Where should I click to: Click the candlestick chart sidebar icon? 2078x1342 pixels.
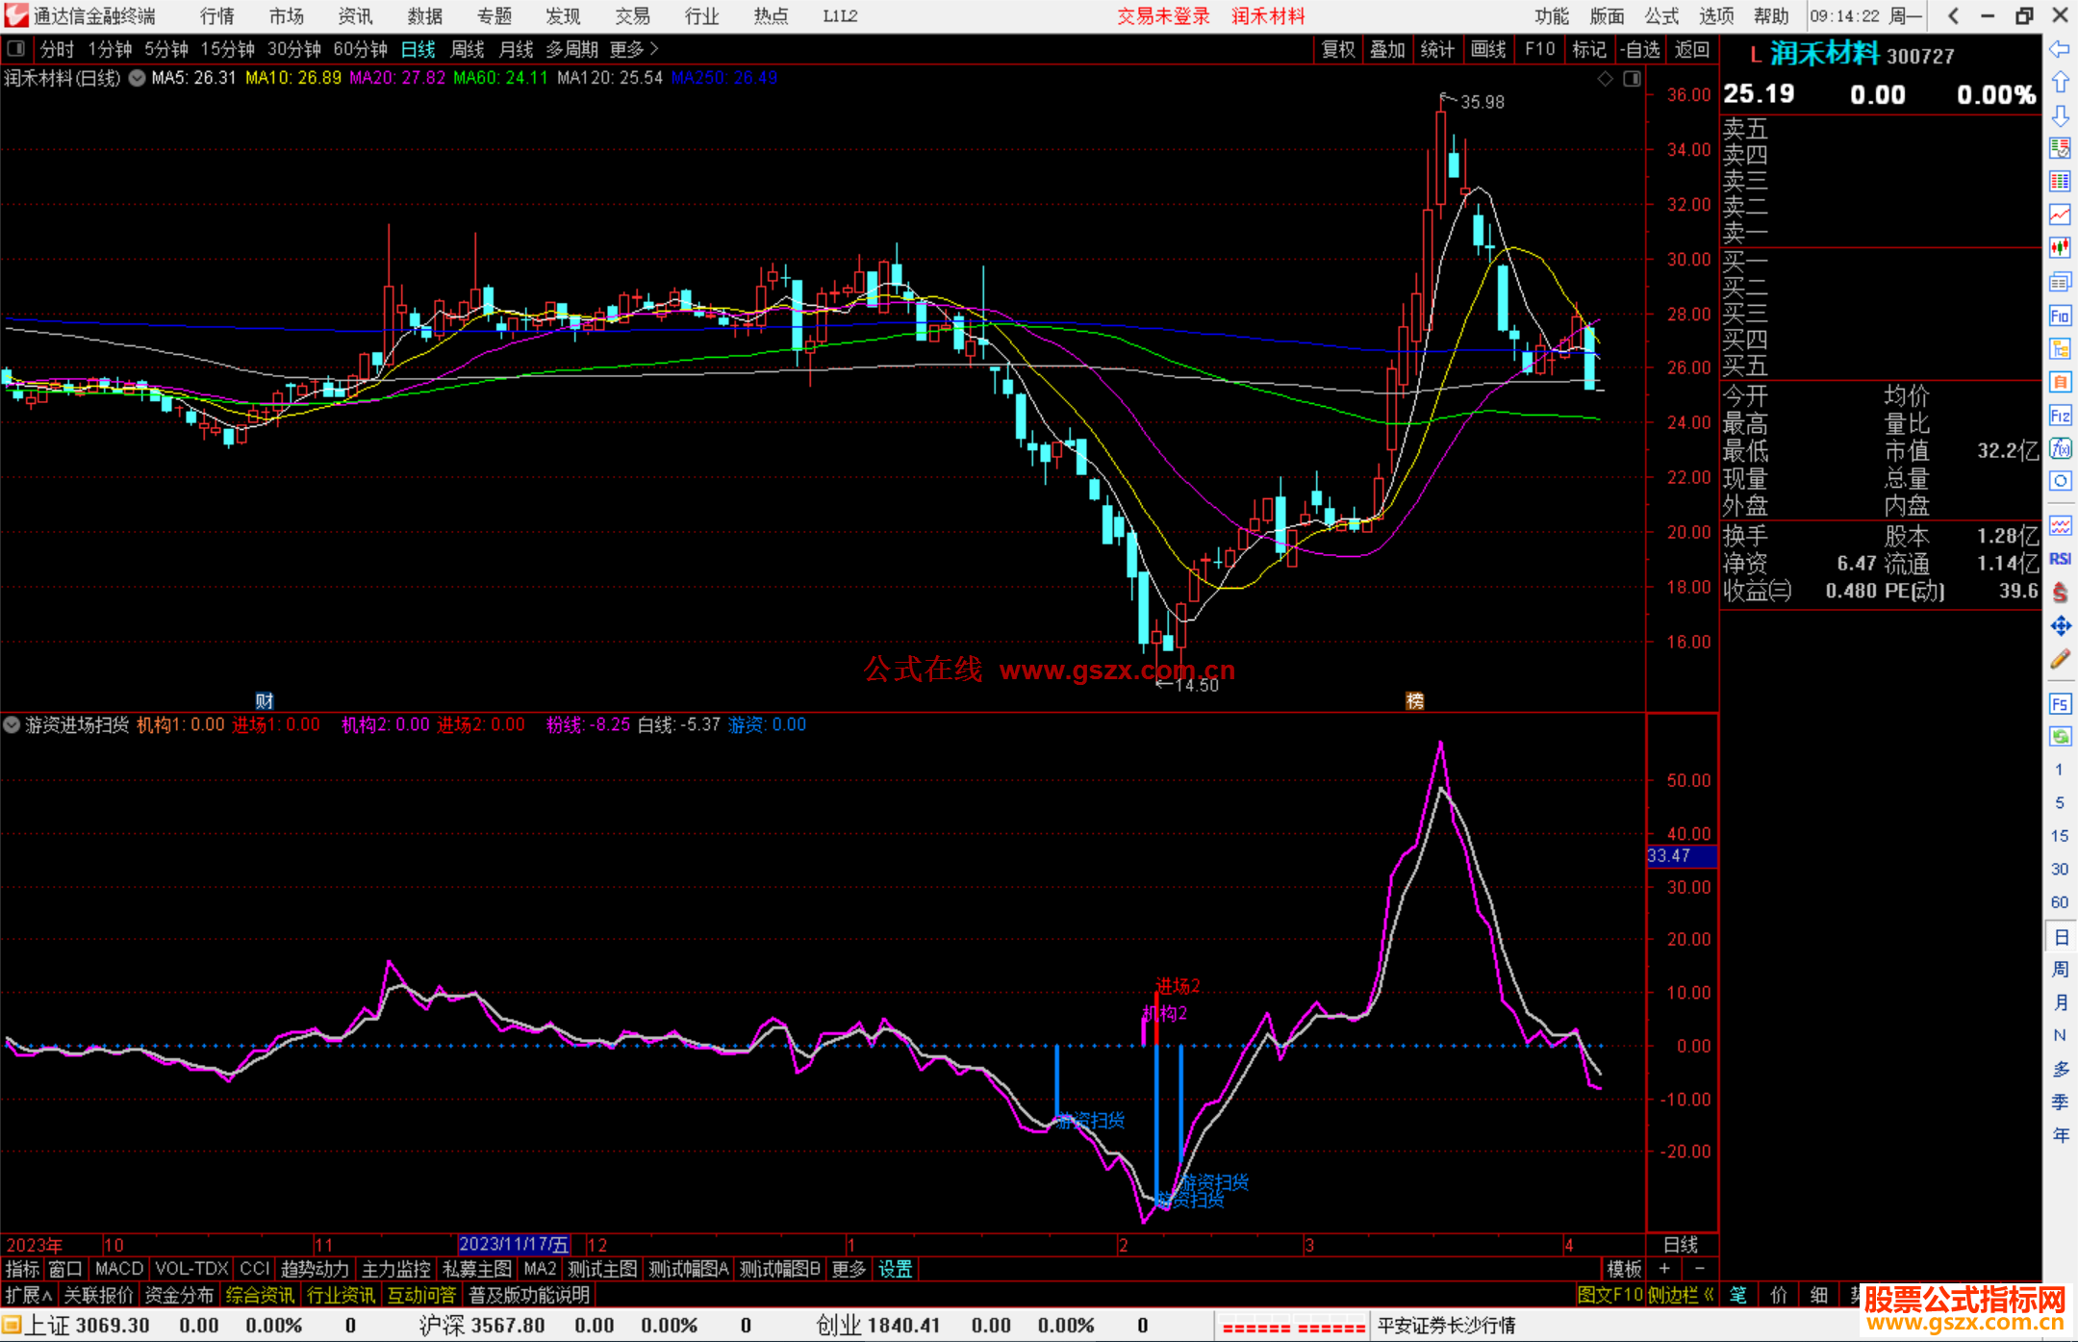(2060, 247)
